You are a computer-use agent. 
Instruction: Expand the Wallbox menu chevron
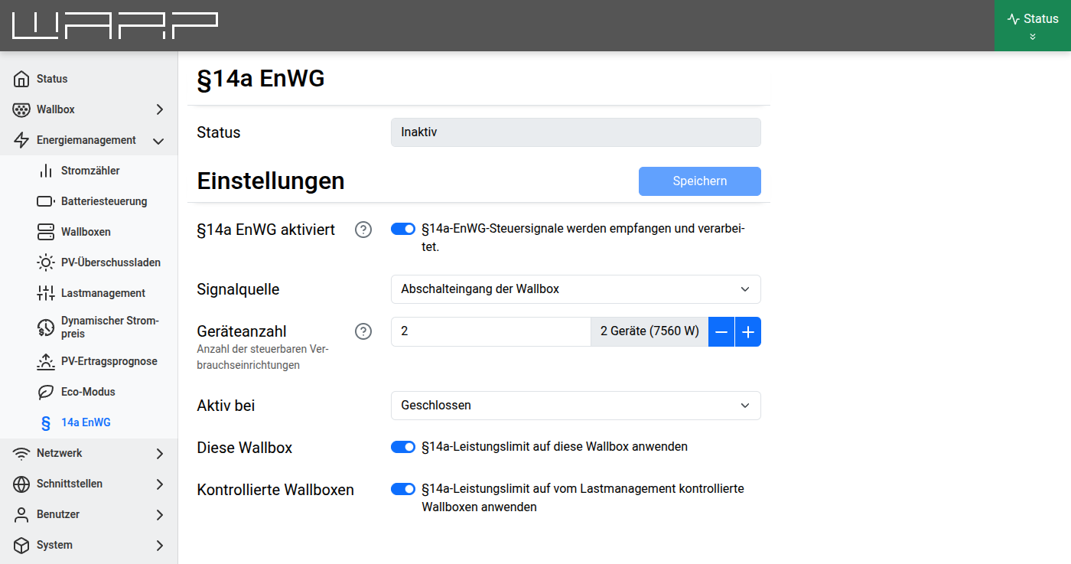point(159,109)
